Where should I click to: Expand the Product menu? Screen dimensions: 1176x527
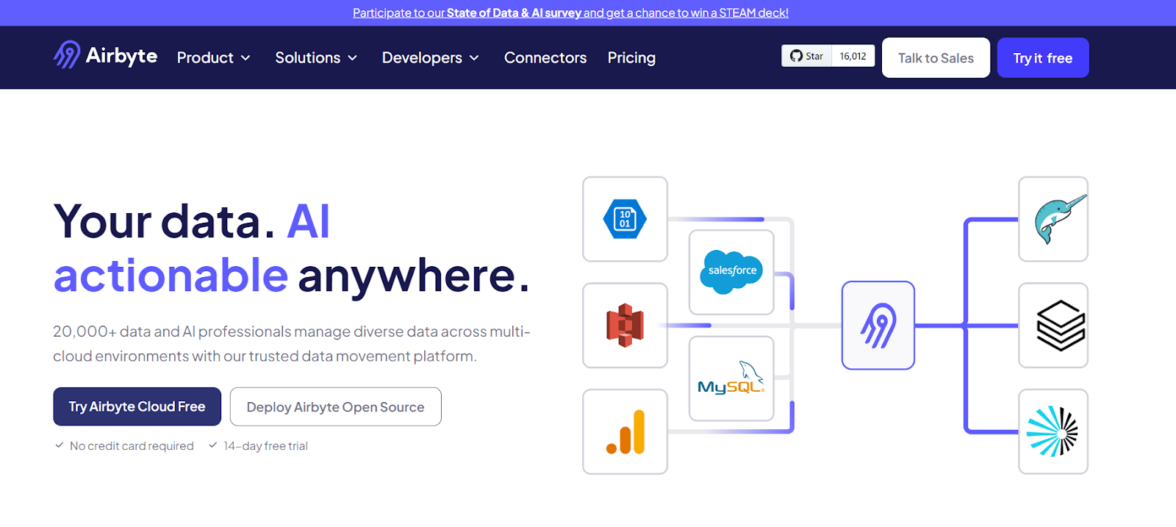click(214, 57)
